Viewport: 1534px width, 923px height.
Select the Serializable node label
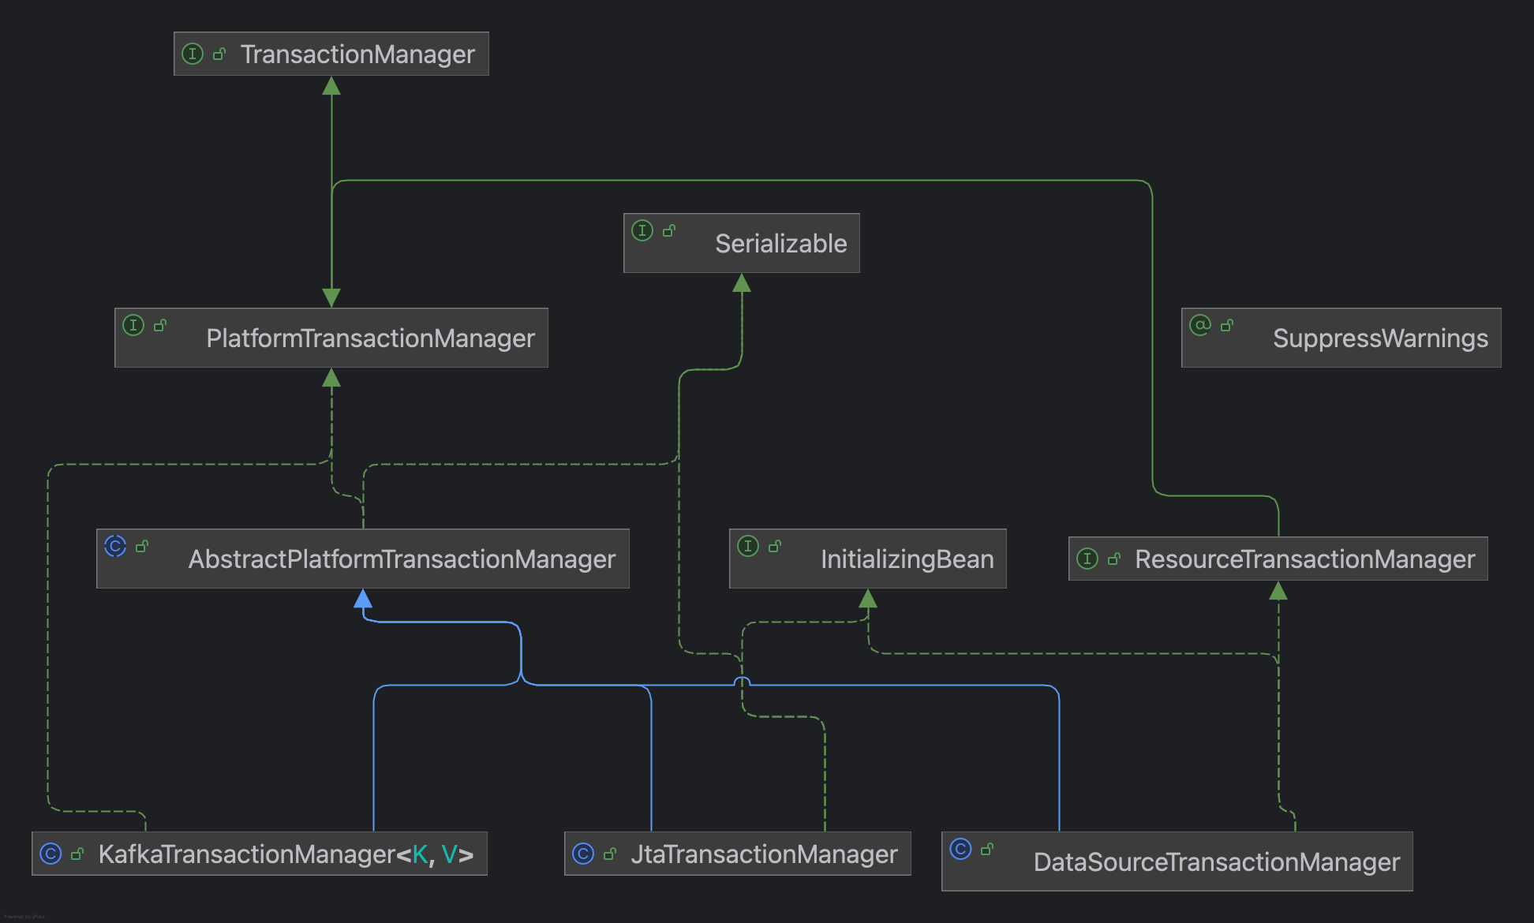click(x=781, y=244)
